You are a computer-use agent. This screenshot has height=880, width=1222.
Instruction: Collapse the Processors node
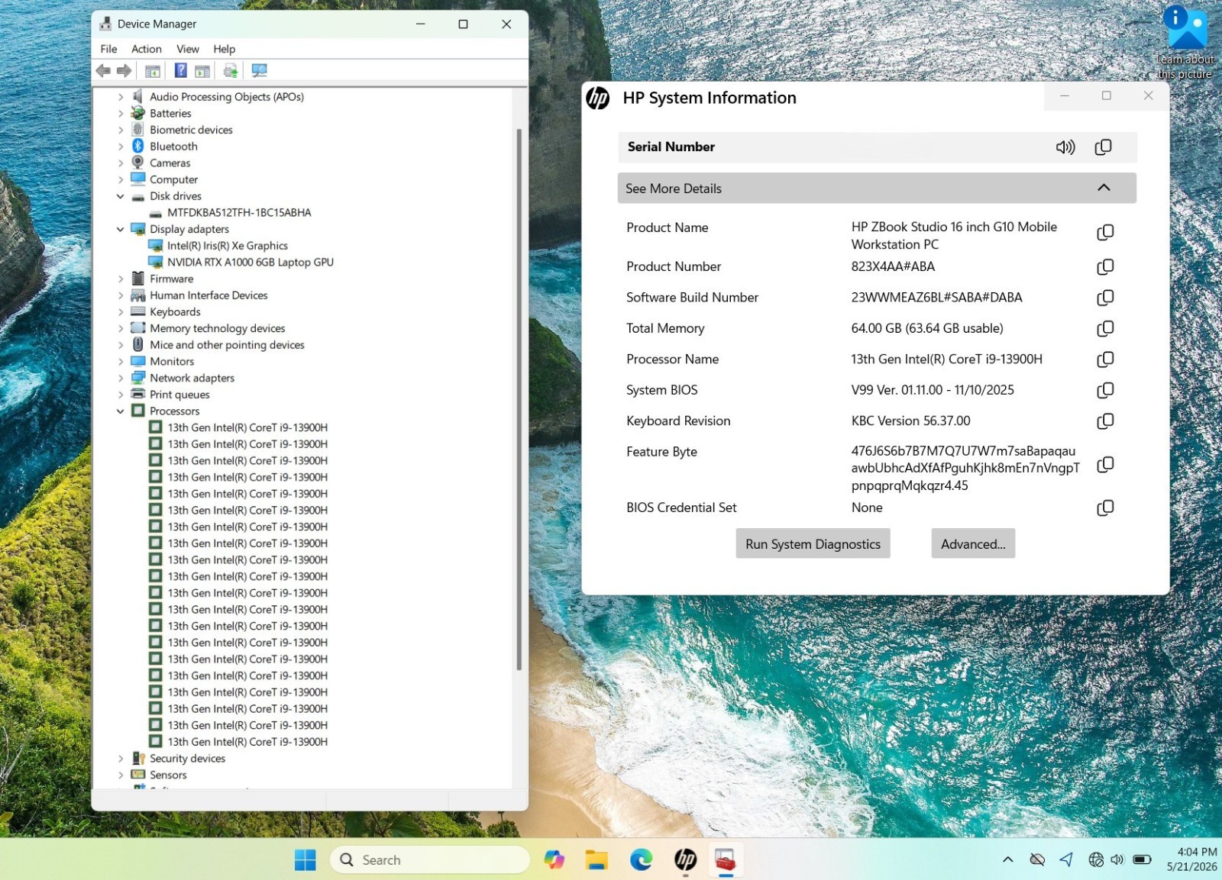pos(120,411)
